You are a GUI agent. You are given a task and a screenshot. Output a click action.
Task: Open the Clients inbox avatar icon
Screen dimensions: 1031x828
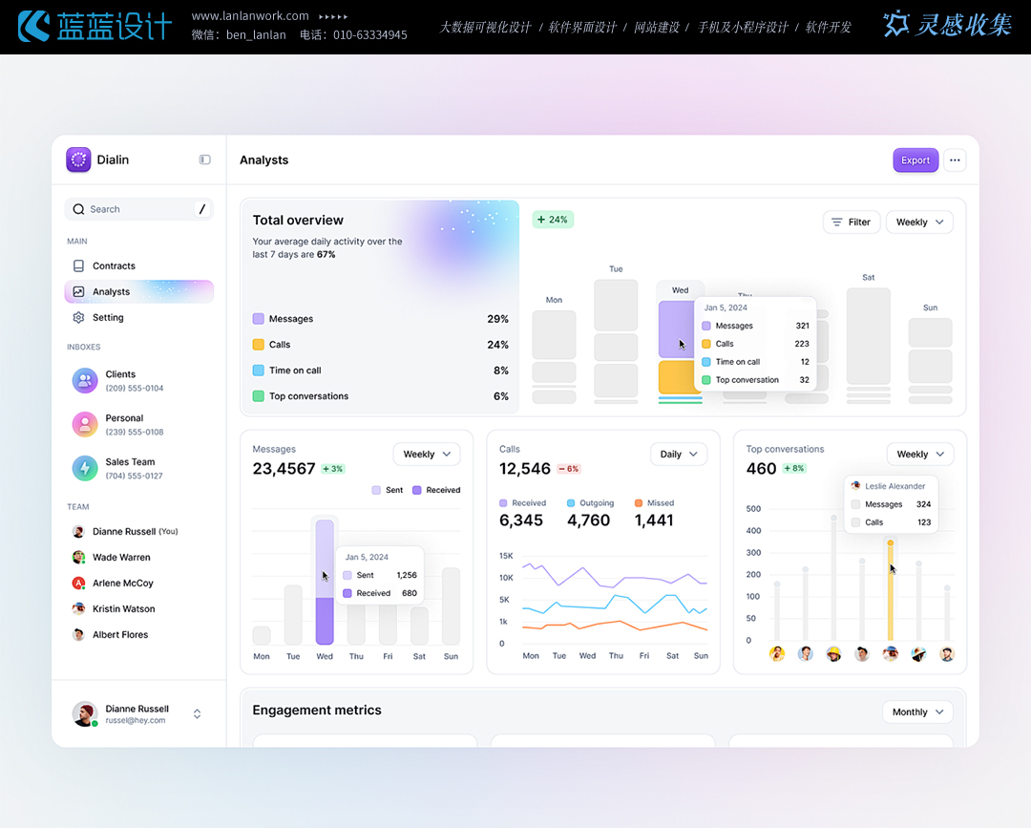(85, 380)
